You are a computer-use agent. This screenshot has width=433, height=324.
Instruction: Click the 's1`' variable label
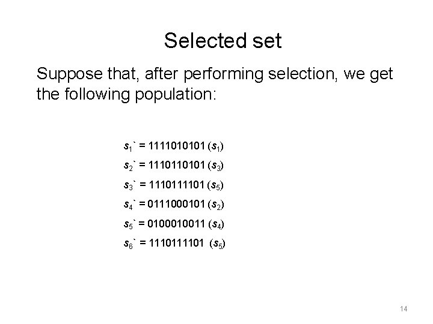click(x=130, y=146)
